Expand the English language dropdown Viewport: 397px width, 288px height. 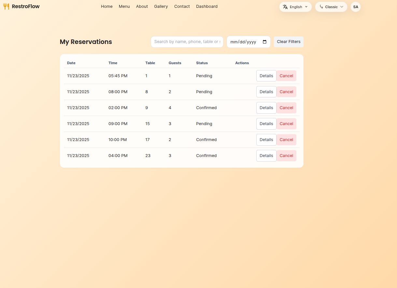(295, 7)
